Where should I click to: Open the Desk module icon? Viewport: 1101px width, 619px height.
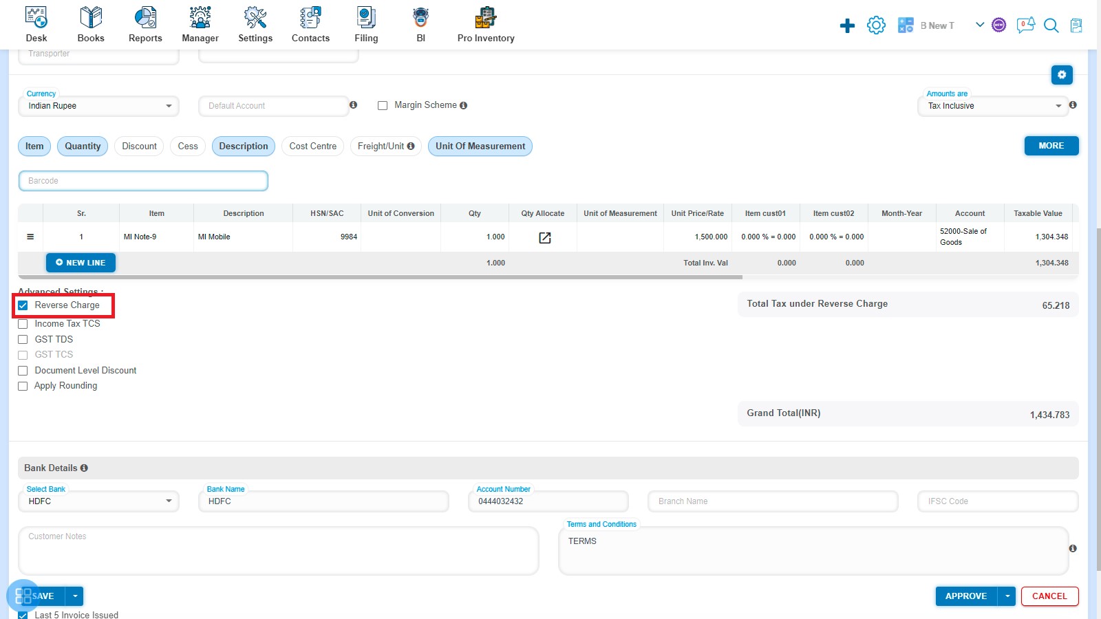coord(36,17)
